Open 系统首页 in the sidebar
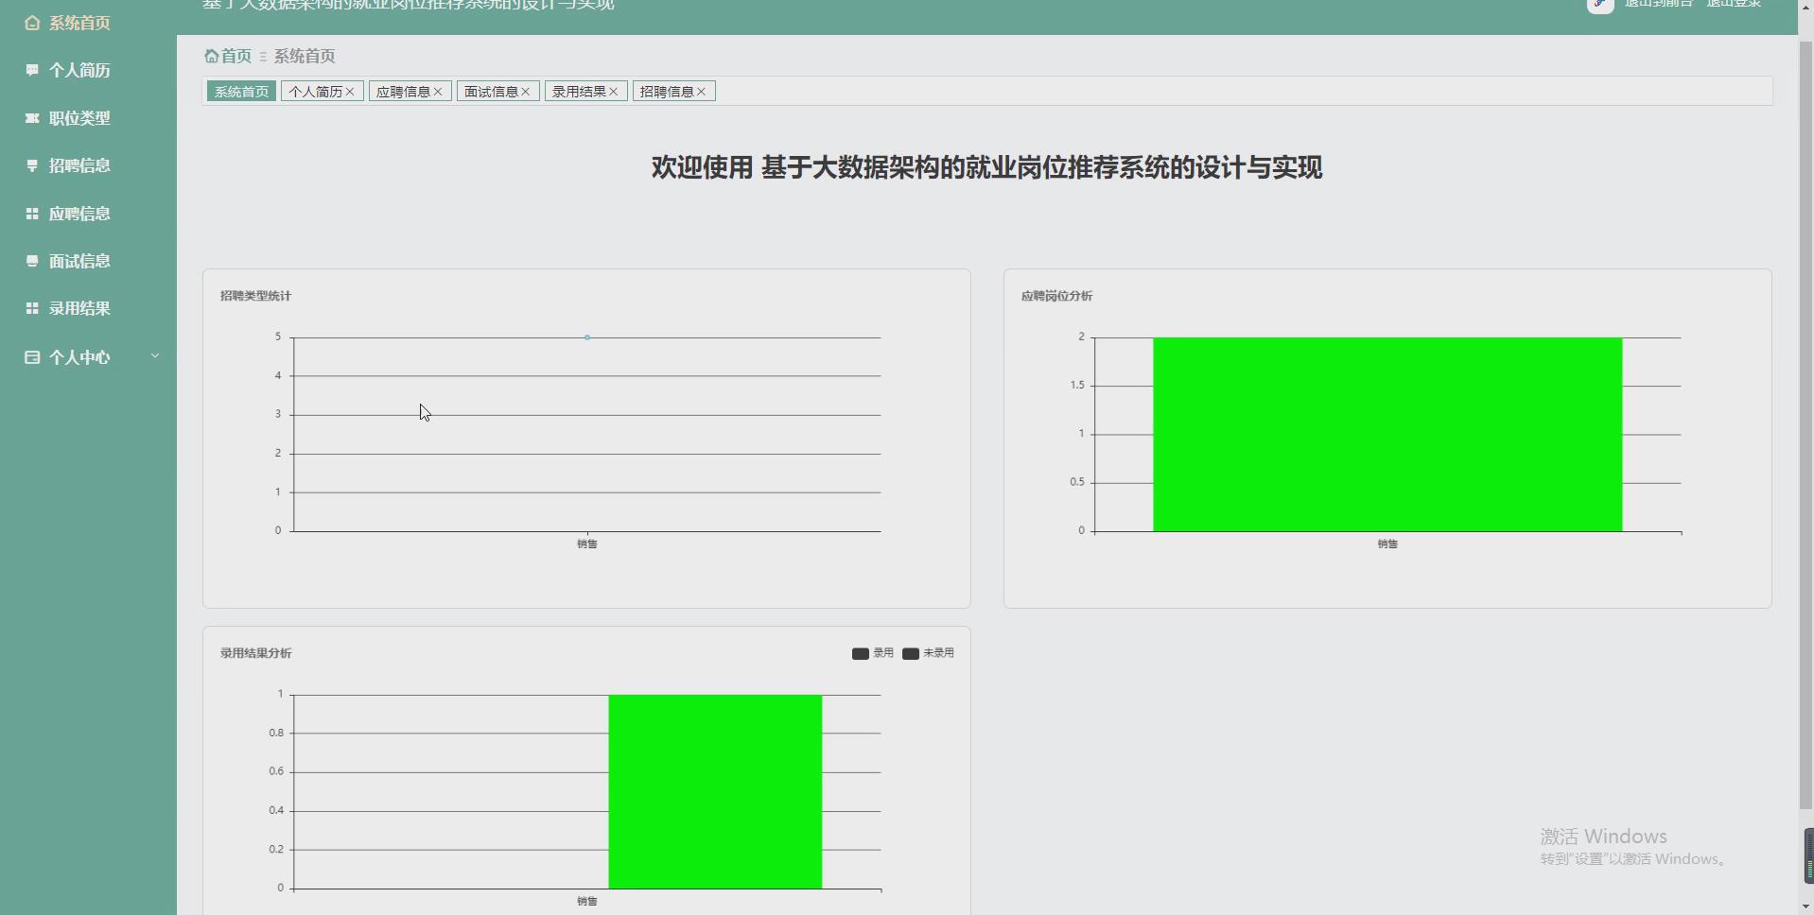Viewport: 1814px width, 915px height. (79, 23)
